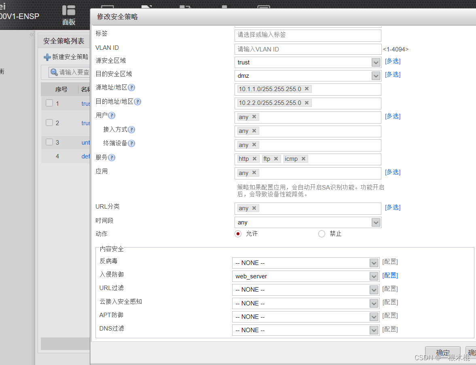476x365 pixels.
Task: Remove the any tag in URL分类 field
Action: pos(254,208)
